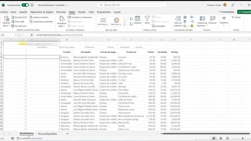The width and height of the screenshot is (251, 141).
Task: Open the data validation dropdown arrow
Action: 188,26
